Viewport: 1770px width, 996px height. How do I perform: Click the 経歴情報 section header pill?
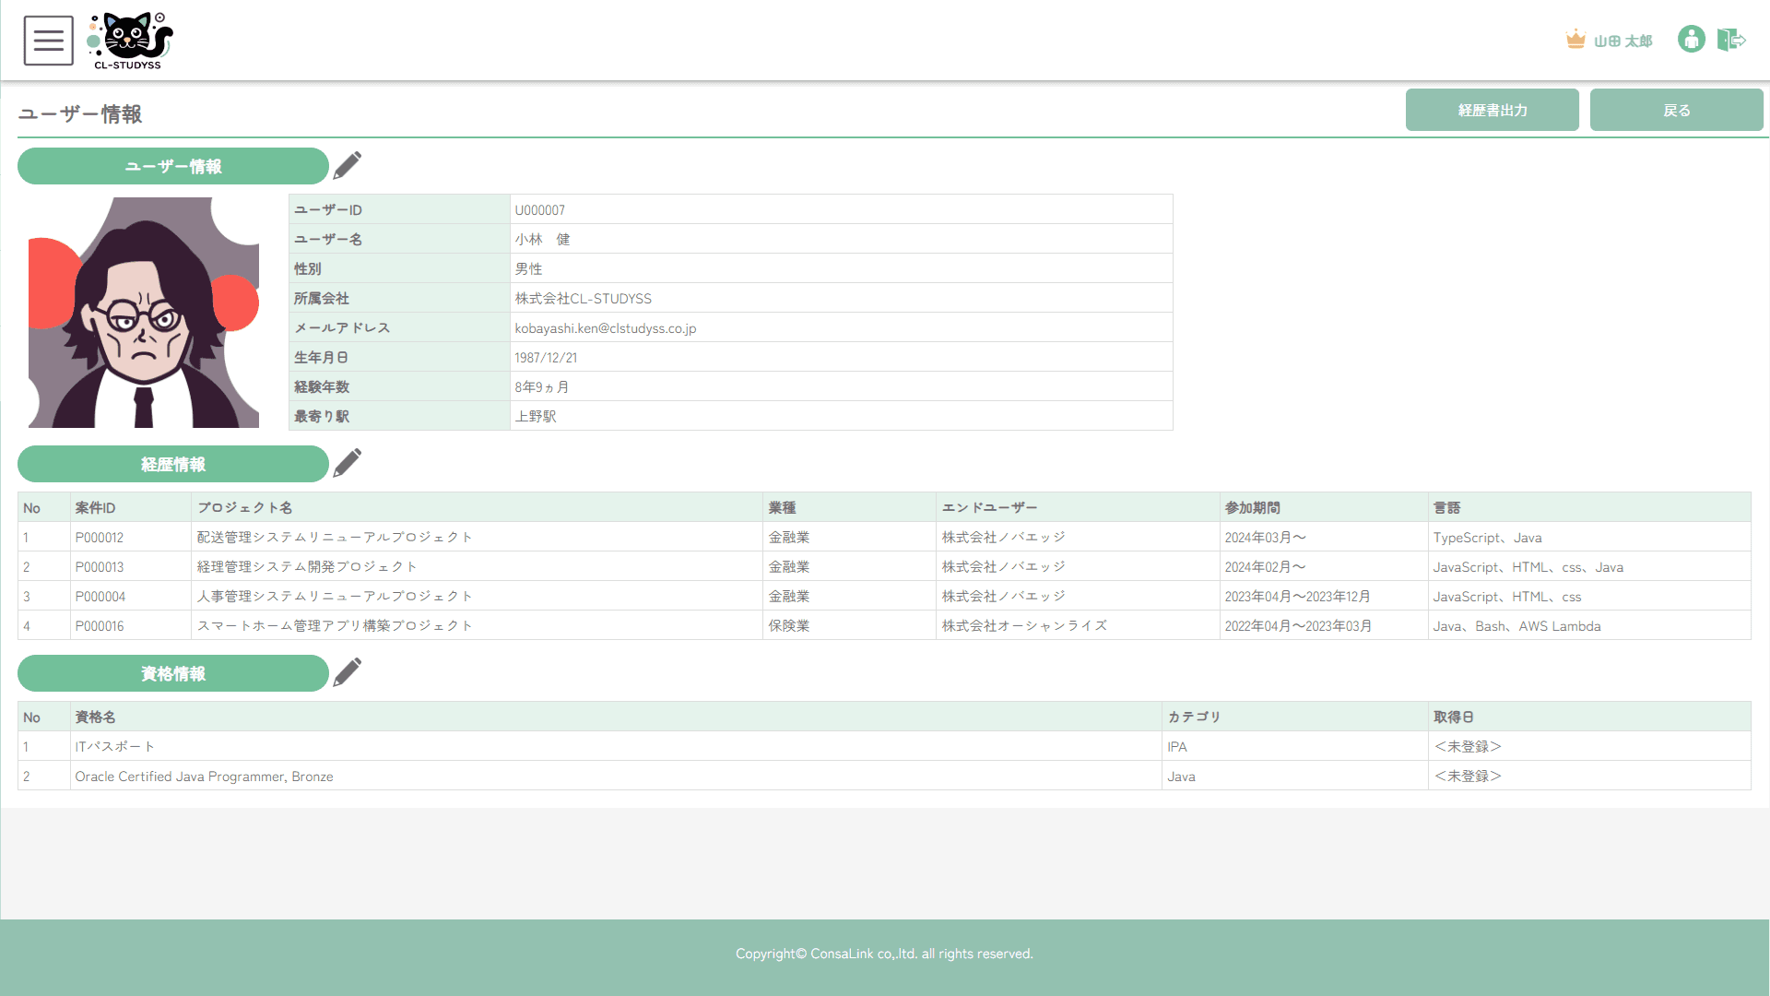point(172,464)
